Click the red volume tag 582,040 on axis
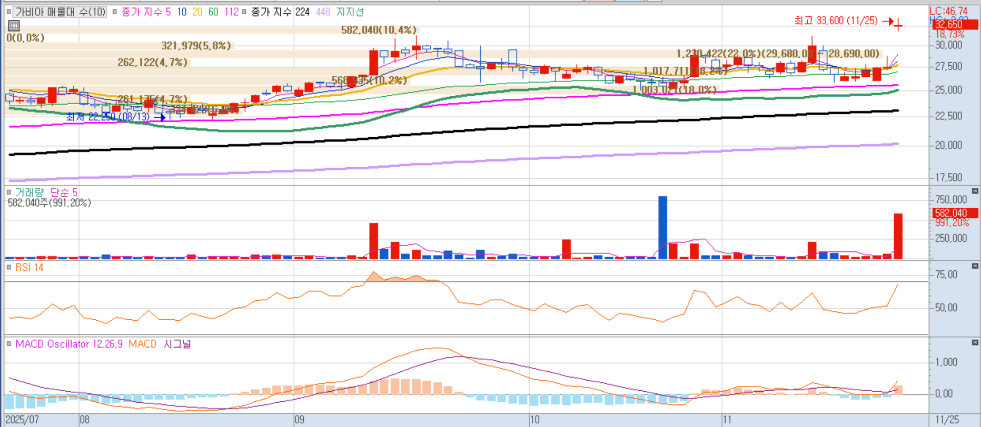 pyautogui.click(x=955, y=213)
